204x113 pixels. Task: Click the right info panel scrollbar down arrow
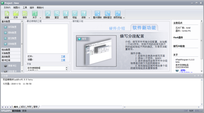click(x=202, y=71)
